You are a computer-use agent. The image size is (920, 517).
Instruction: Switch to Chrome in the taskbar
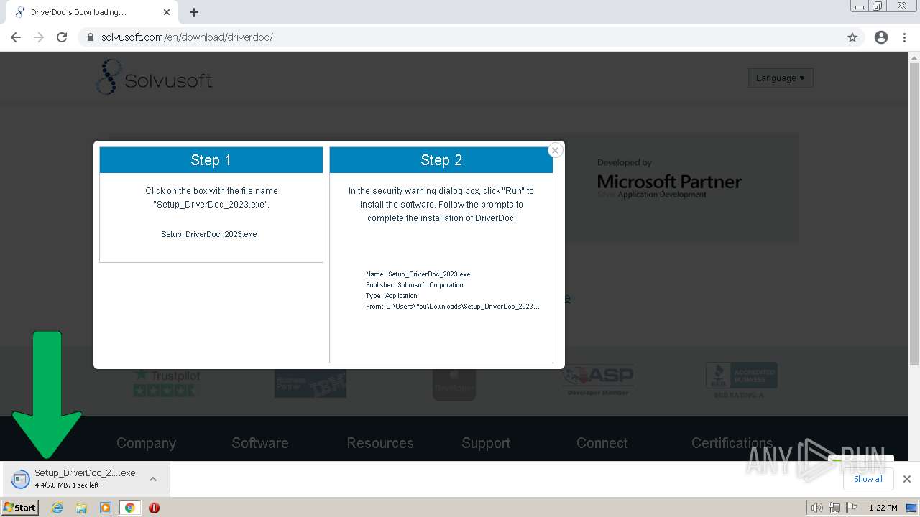pyautogui.click(x=129, y=508)
